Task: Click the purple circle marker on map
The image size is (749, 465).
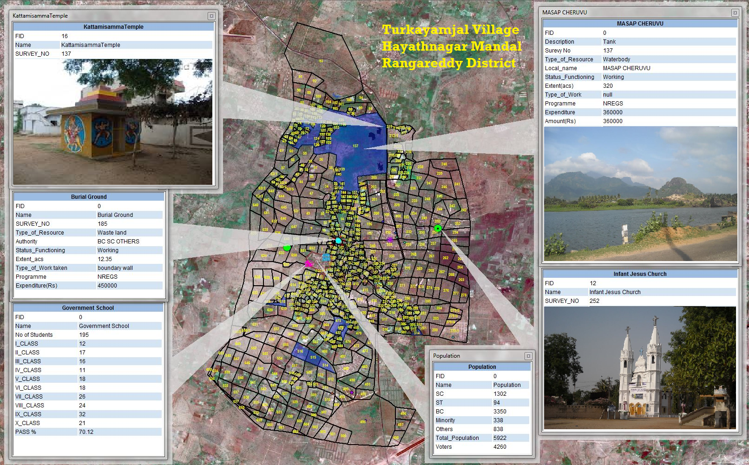Action: 390,240
